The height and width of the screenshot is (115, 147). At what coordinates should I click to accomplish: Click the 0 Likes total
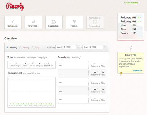(x=32, y=65)
